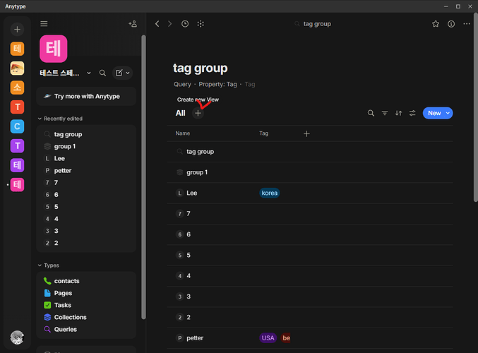Click the blue New button
This screenshot has height=353, width=478.
[434, 113]
